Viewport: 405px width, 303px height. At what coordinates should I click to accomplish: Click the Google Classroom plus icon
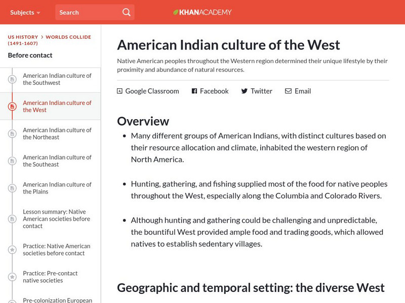(119, 91)
